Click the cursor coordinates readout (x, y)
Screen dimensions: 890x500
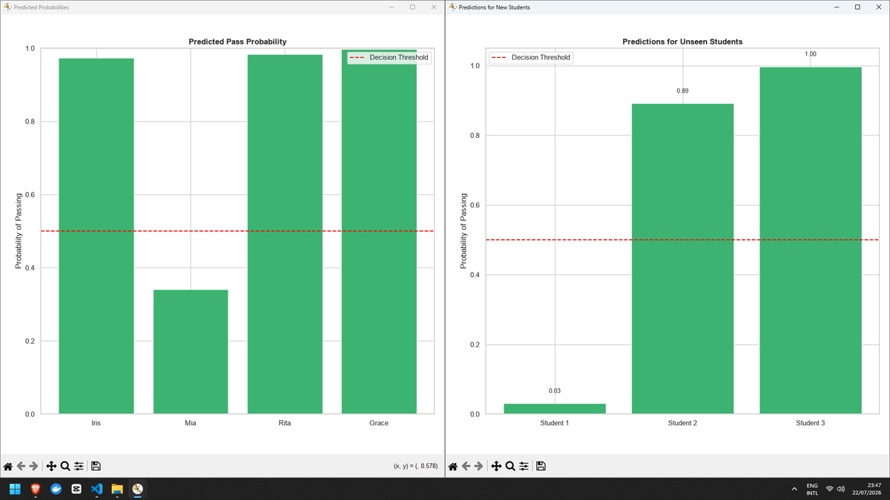415,466
